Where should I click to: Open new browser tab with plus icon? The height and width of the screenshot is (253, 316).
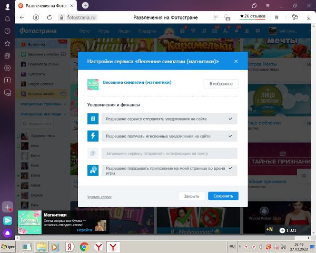click(85, 5)
